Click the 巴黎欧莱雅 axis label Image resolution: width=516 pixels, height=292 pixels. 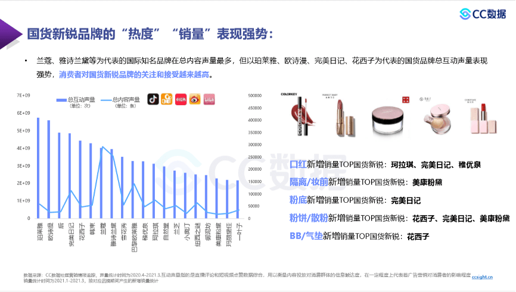click(134, 237)
